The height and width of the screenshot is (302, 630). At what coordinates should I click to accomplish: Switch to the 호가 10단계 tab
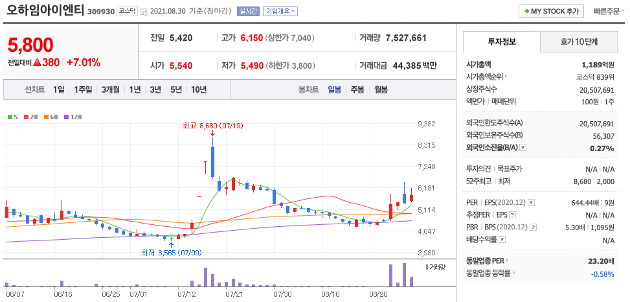coord(579,41)
